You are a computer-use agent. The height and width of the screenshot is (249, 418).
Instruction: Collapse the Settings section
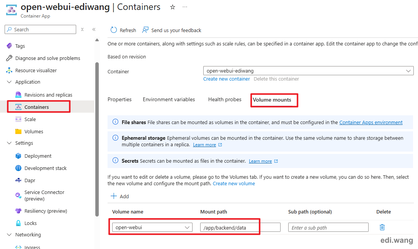9,143
